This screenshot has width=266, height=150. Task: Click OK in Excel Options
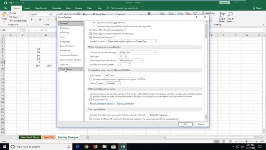[x=185, y=124]
